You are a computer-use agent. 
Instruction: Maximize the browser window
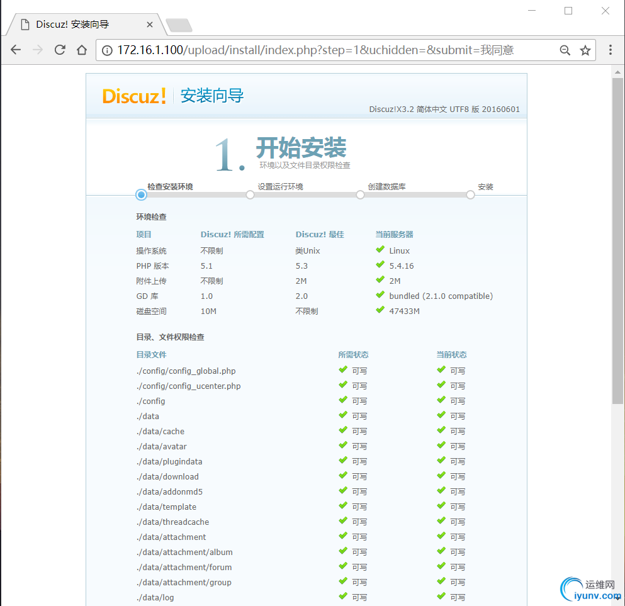pos(568,11)
